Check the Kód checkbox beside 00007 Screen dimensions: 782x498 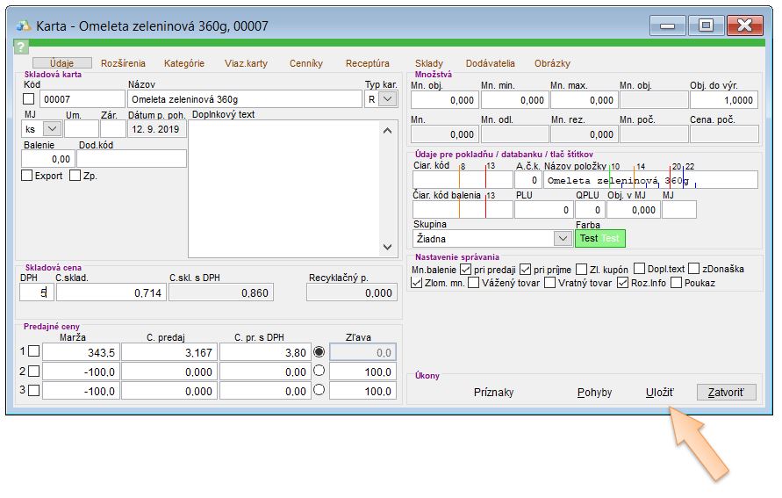[29, 99]
